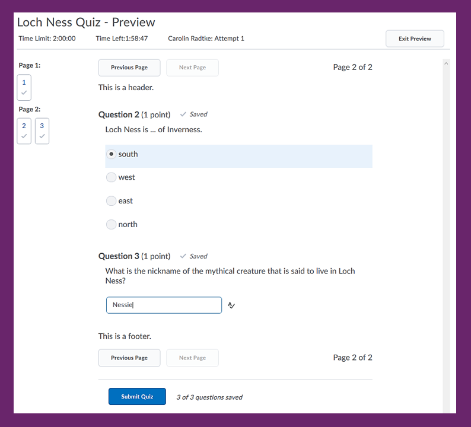471x427 pixels.
Task: Click the 'Carolin Radtke: Attempt 1' text
Action: pos(206,39)
